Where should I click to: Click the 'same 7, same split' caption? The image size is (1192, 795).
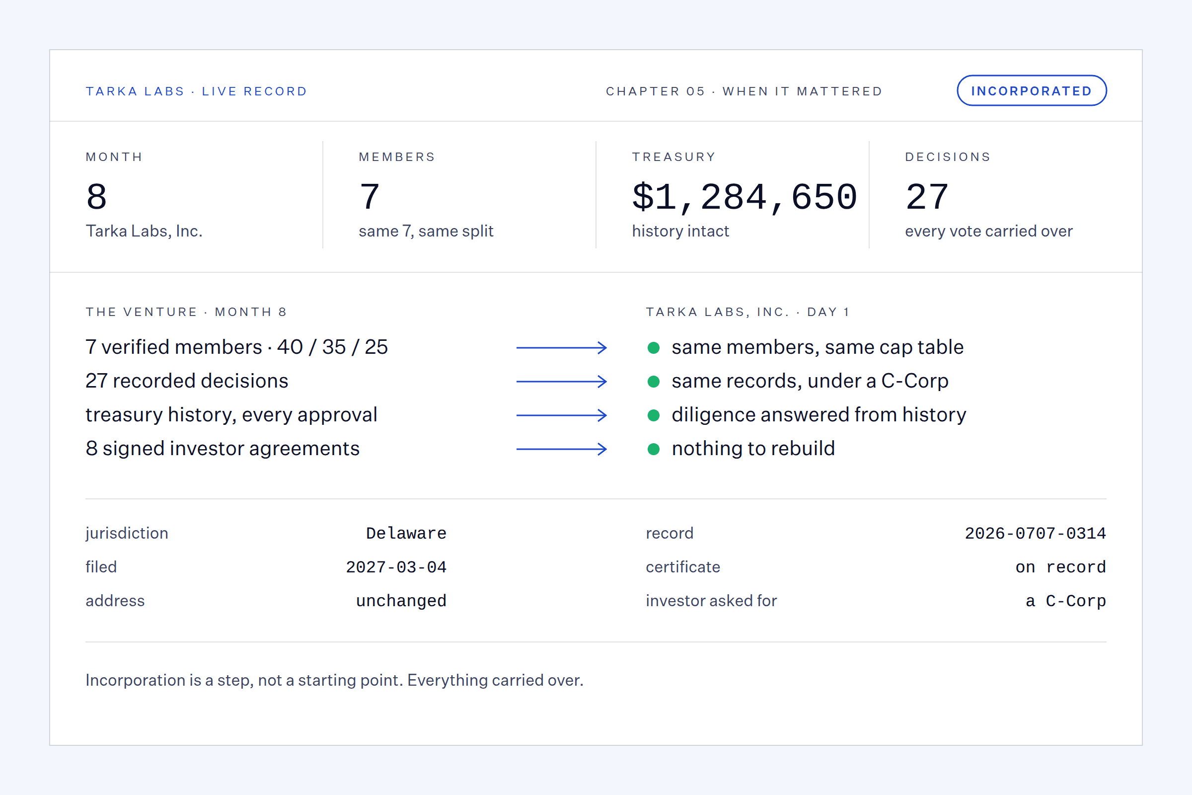click(x=426, y=231)
